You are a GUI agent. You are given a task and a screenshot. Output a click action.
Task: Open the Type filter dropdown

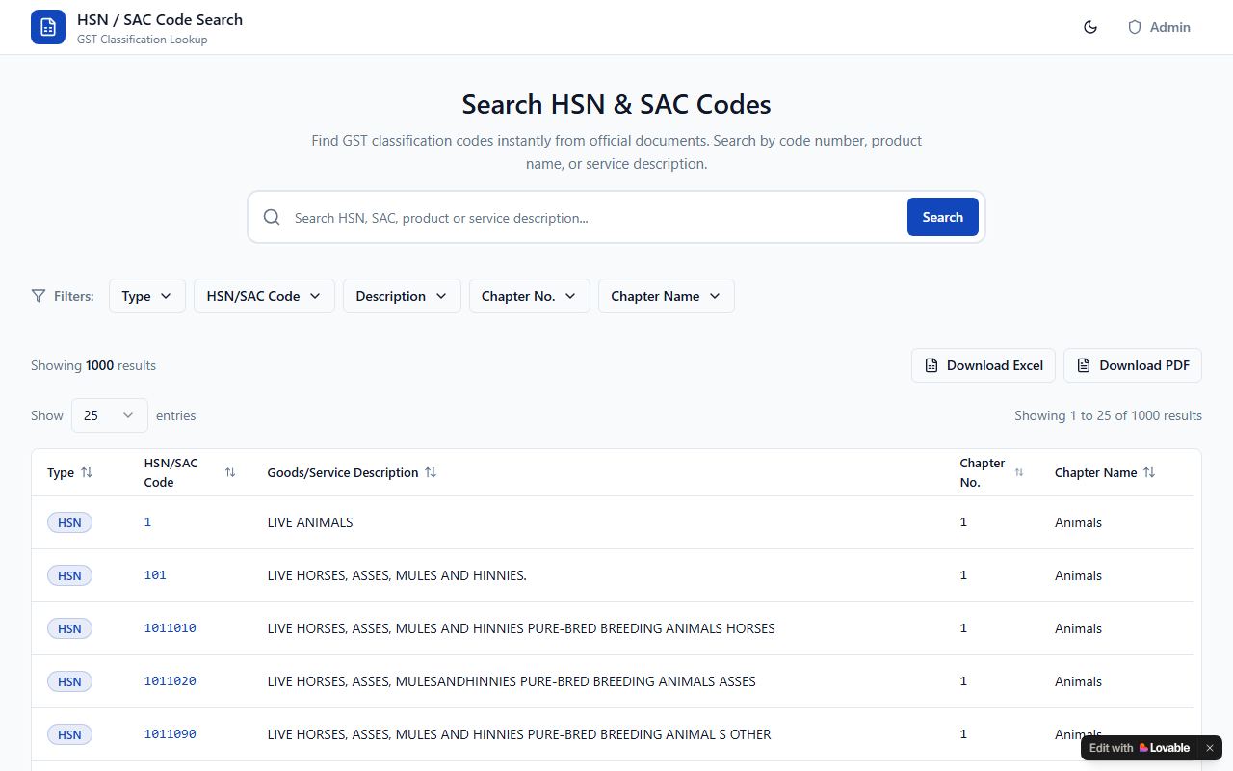coord(146,296)
